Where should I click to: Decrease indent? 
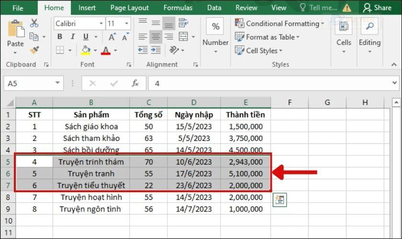[143, 50]
